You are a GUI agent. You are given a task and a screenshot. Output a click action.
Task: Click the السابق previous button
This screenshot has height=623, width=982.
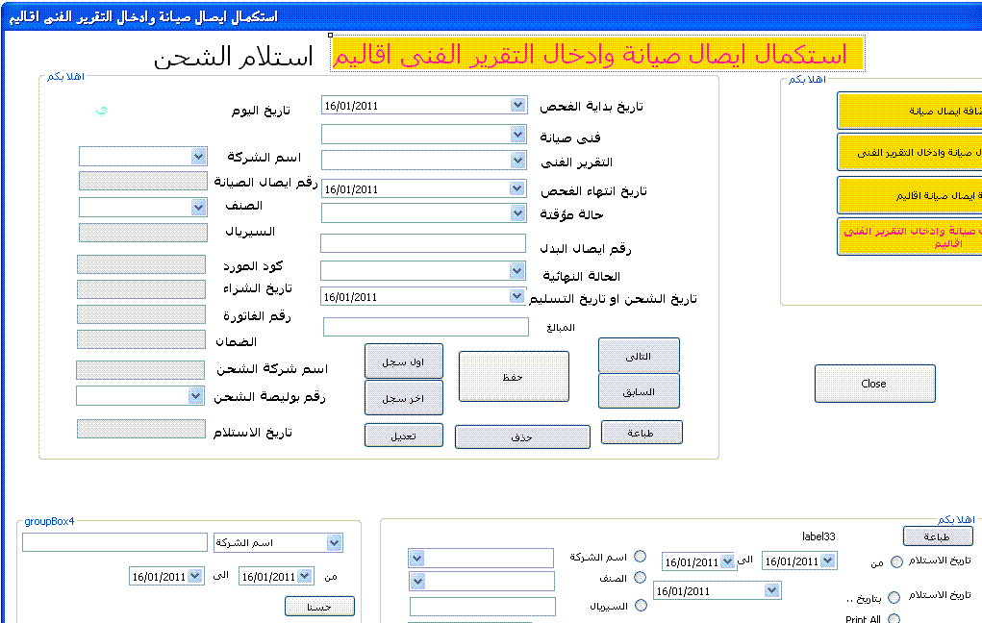(639, 391)
